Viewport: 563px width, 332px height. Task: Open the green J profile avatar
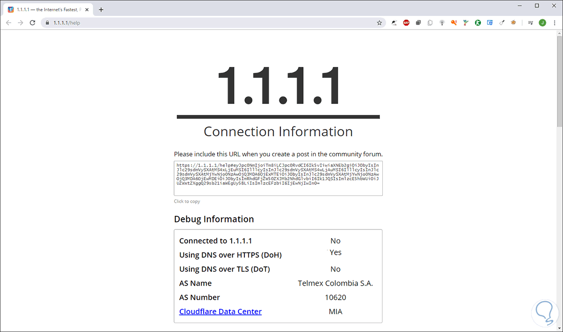tap(542, 22)
